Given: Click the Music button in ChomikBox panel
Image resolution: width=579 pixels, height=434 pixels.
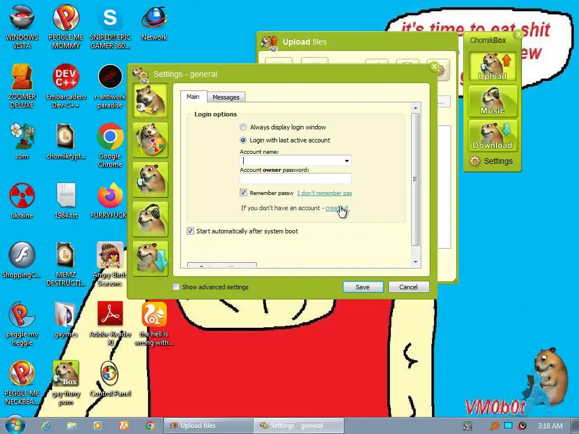Looking at the screenshot, I should 492,101.
